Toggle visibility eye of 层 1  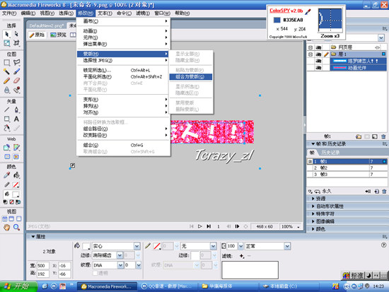point(318,54)
